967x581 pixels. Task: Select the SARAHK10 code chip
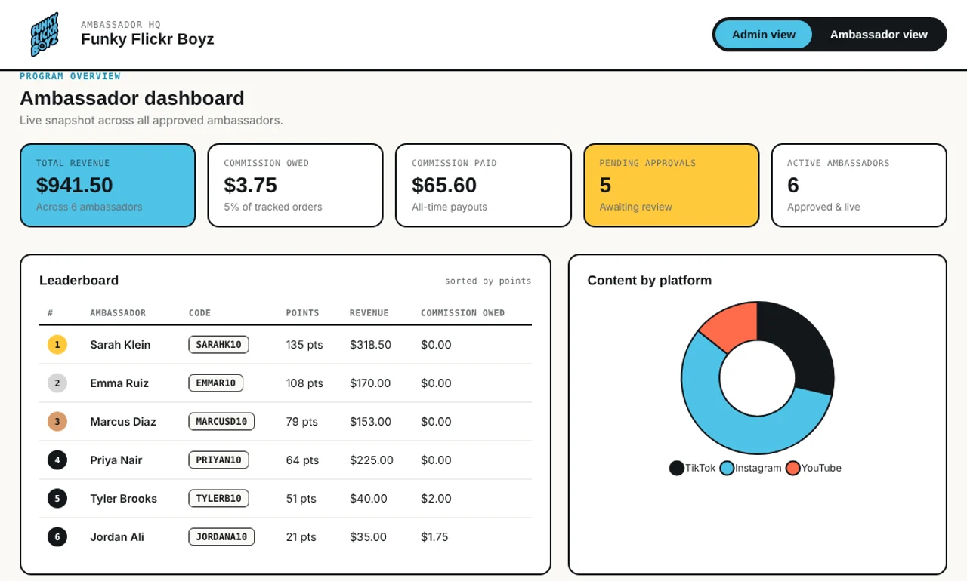(x=218, y=345)
